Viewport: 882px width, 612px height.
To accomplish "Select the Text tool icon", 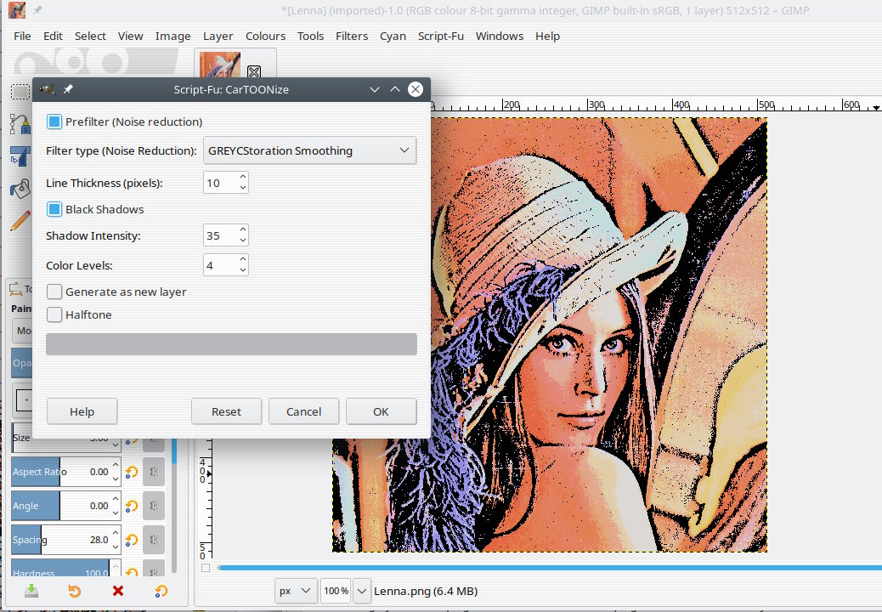I will (x=20, y=156).
